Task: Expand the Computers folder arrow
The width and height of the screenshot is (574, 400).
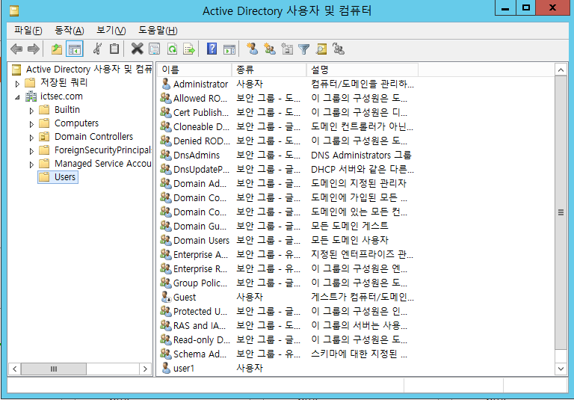Action: (x=31, y=124)
